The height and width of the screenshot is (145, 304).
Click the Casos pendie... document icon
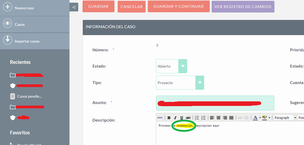(13, 96)
